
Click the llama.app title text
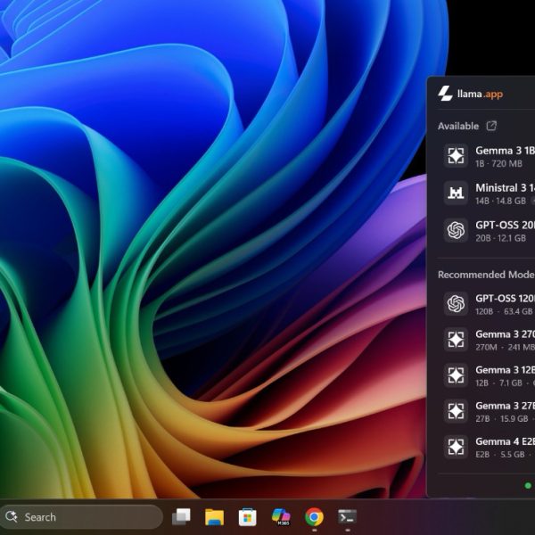[480, 94]
